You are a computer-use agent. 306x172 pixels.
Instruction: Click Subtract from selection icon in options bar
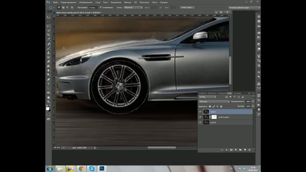67,8
